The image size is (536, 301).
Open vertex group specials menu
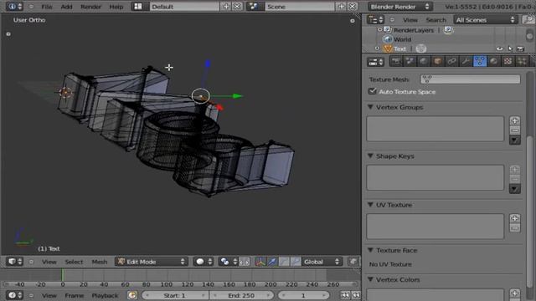coord(515,140)
